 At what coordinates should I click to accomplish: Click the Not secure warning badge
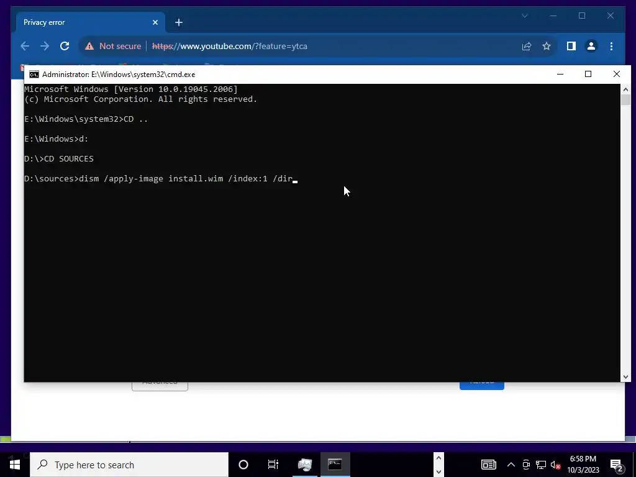tap(113, 46)
